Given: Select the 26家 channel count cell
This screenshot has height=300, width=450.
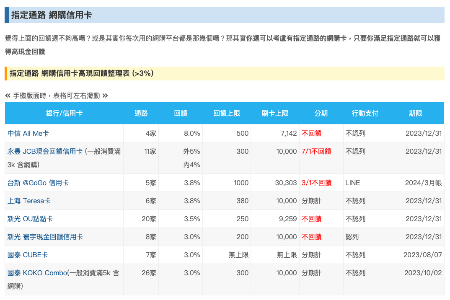Looking at the screenshot, I should tap(141, 279).
